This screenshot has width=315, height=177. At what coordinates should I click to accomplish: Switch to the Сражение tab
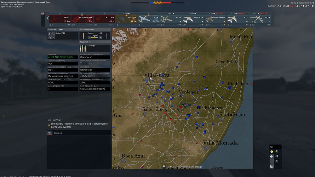[58, 133]
